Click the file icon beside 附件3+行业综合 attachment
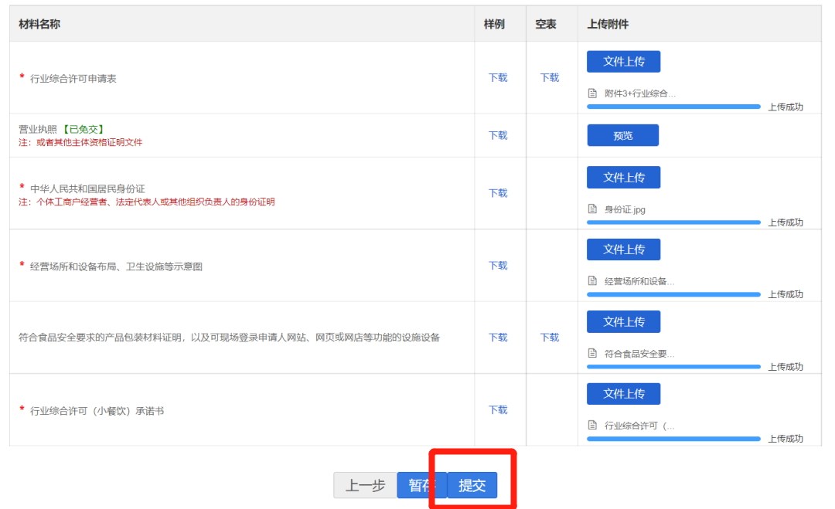The height and width of the screenshot is (509, 835). coord(592,93)
